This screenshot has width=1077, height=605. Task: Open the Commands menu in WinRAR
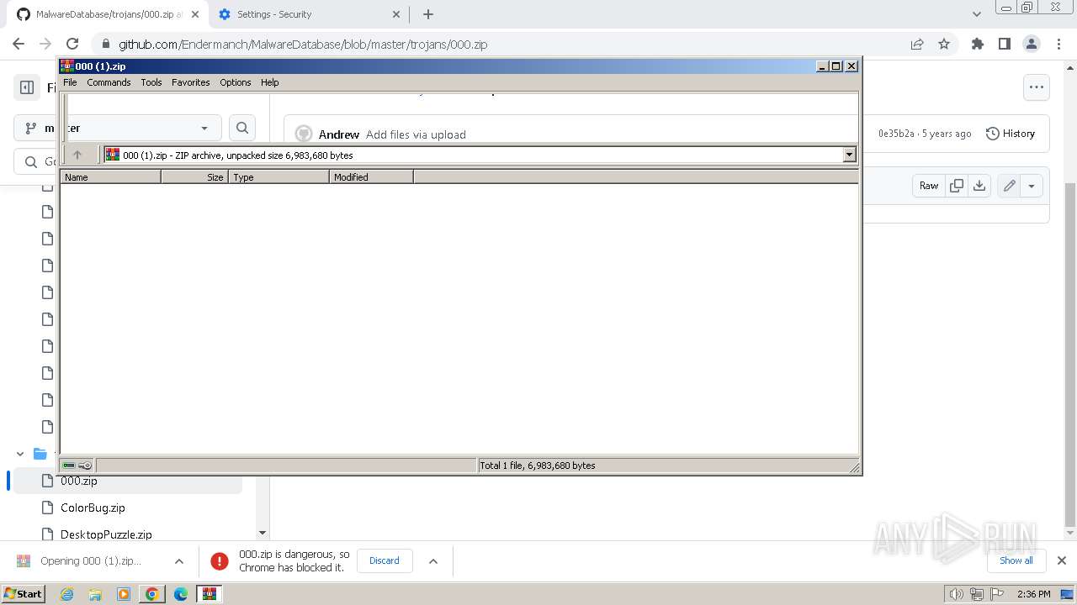tap(109, 82)
